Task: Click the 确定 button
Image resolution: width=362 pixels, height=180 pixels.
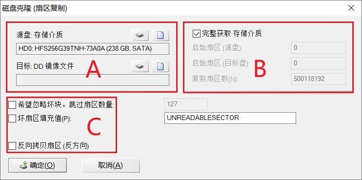Action: (x=38, y=165)
